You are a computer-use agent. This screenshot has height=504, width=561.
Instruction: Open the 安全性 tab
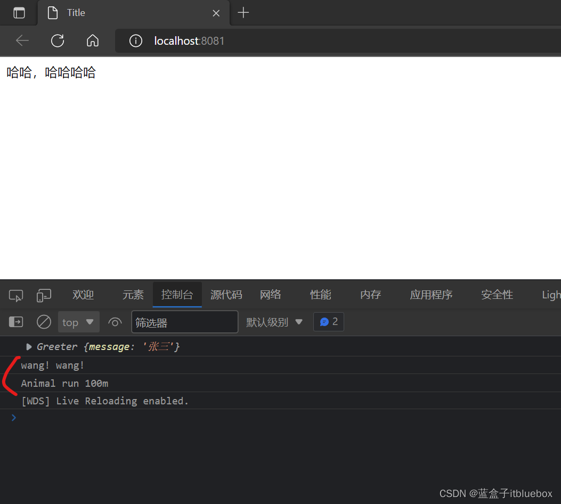pyautogui.click(x=497, y=295)
